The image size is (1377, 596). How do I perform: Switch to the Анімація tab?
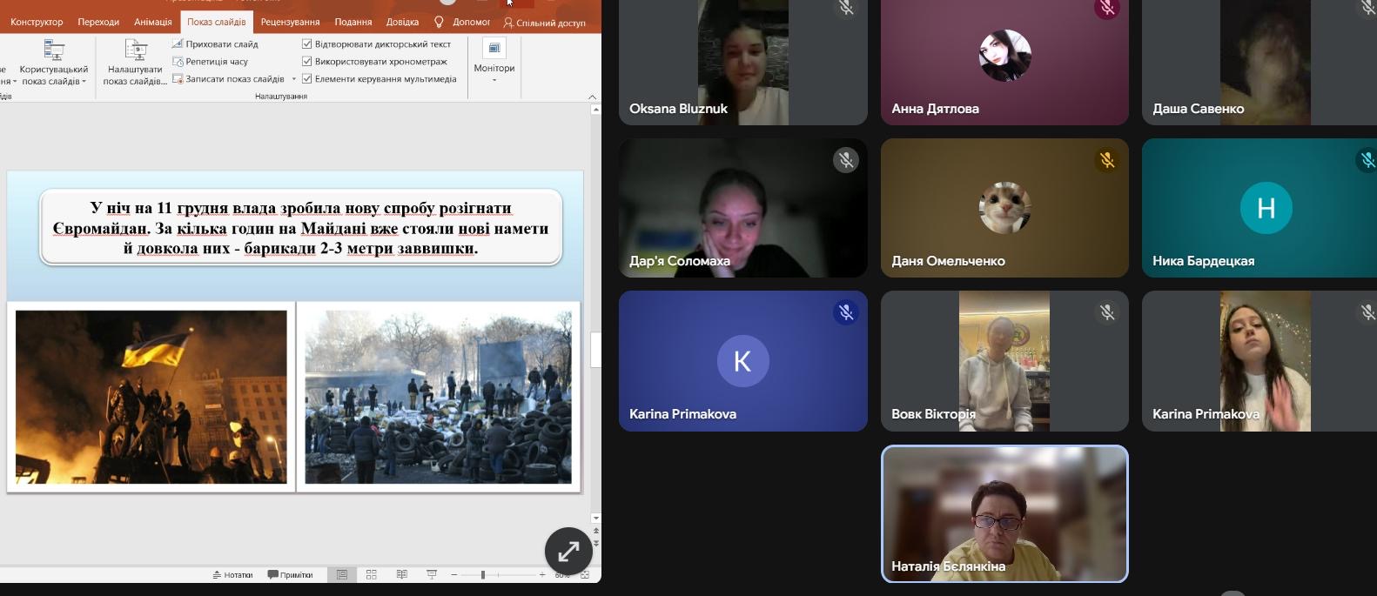click(x=153, y=22)
